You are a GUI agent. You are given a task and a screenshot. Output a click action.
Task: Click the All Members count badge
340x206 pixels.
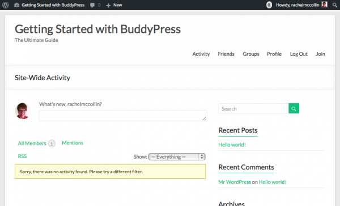pyautogui.click(x=52, y=143)
